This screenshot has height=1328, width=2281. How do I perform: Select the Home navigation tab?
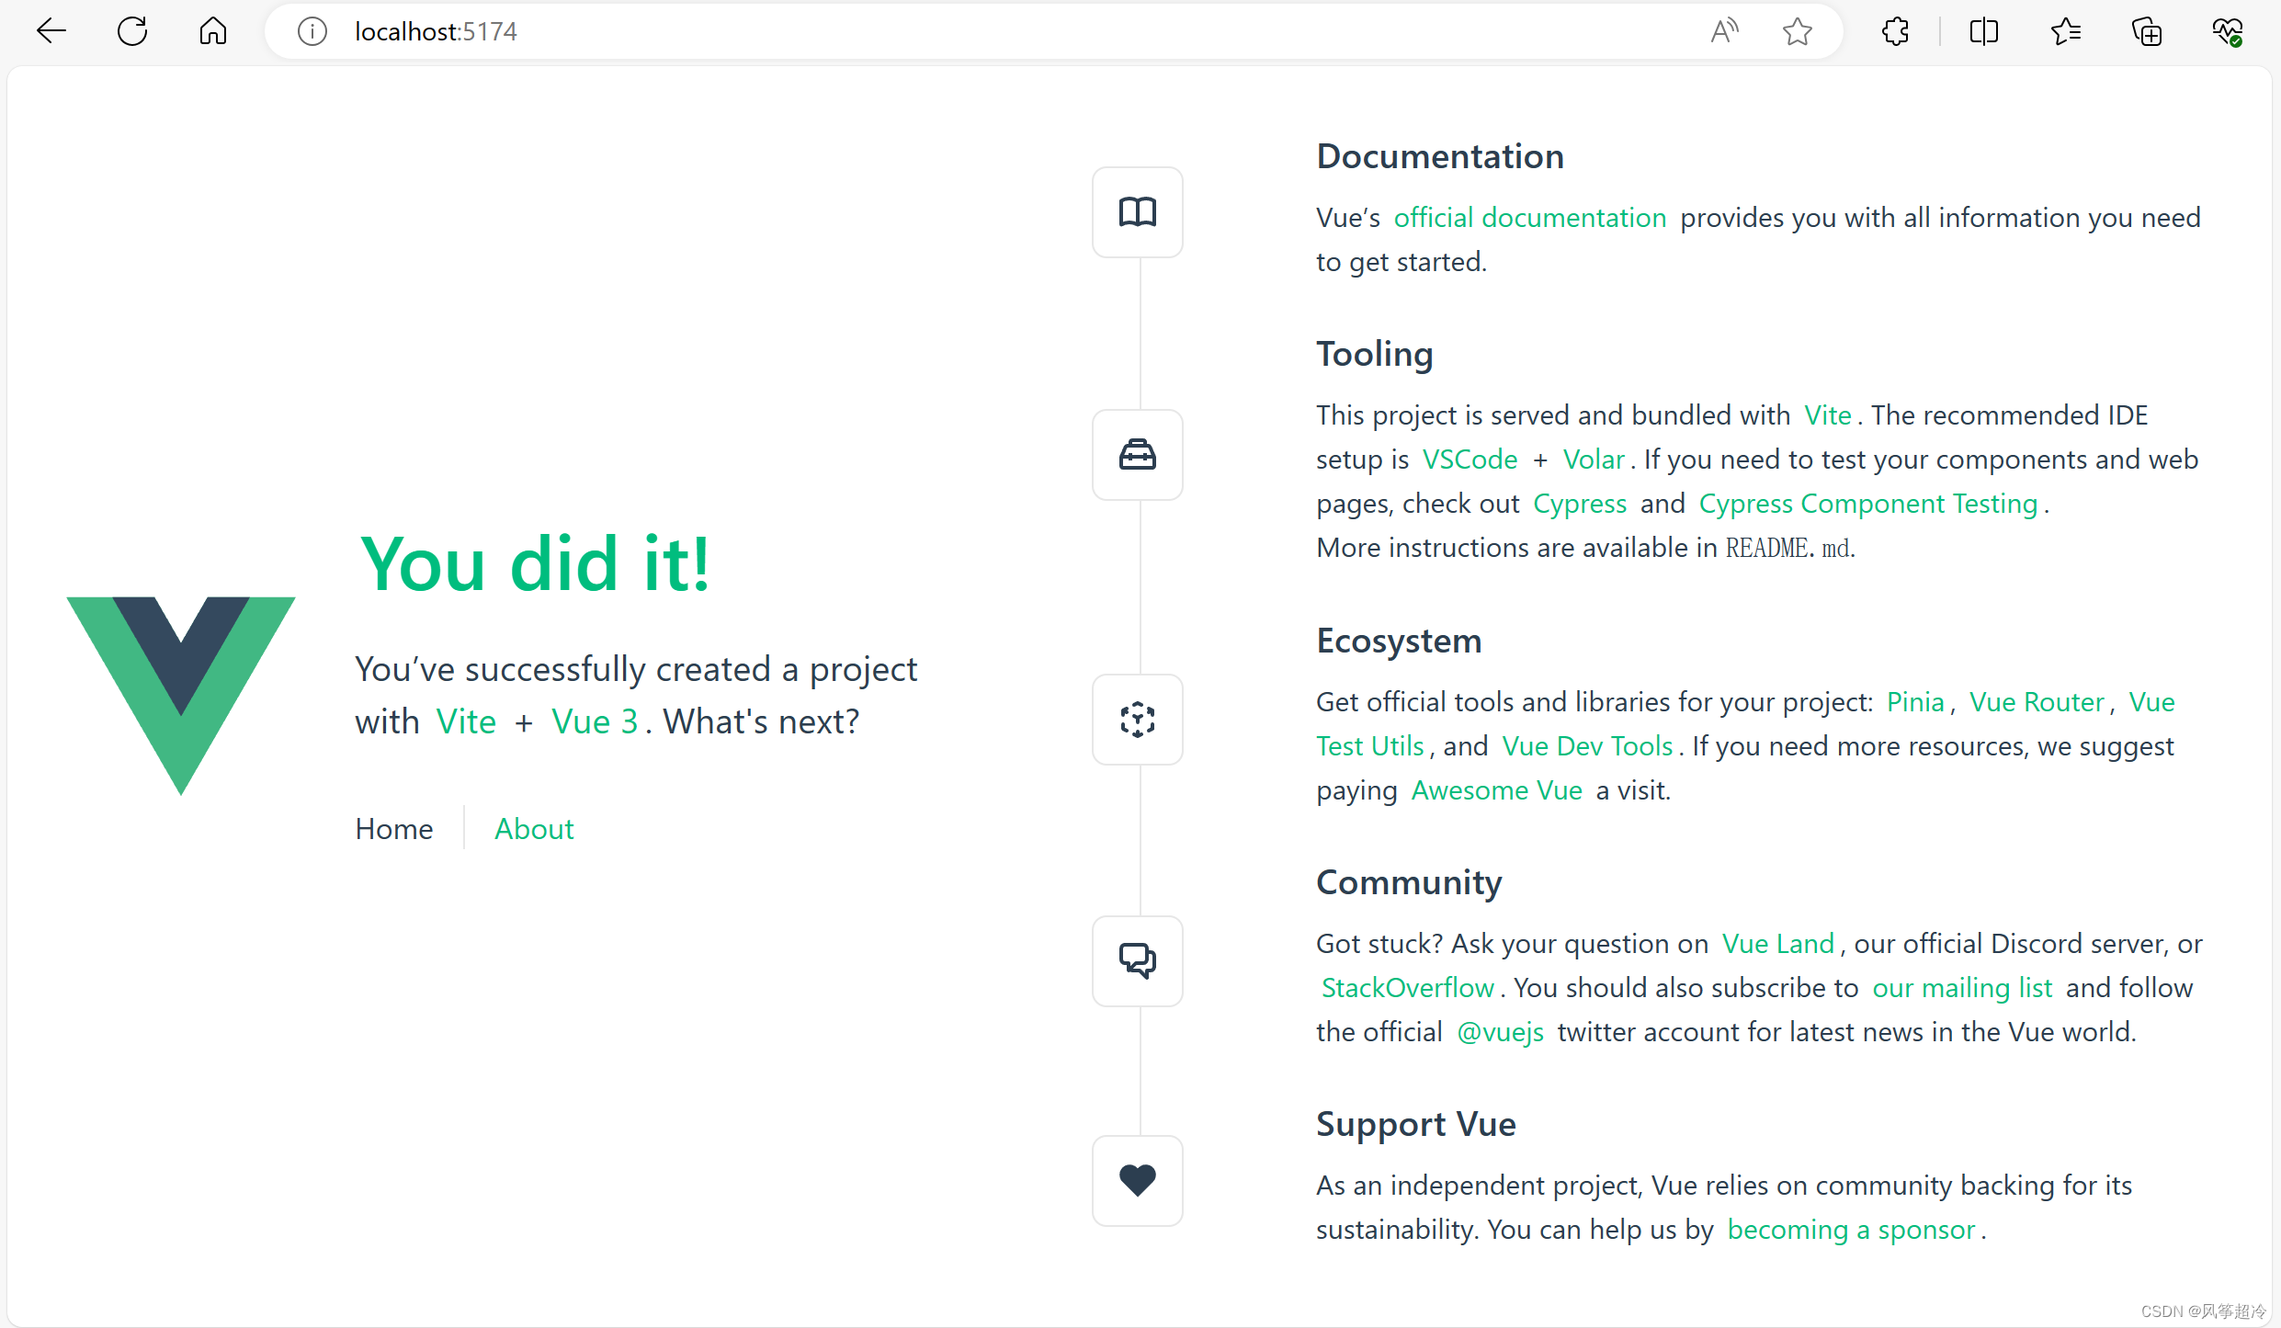tap(394, 829)
